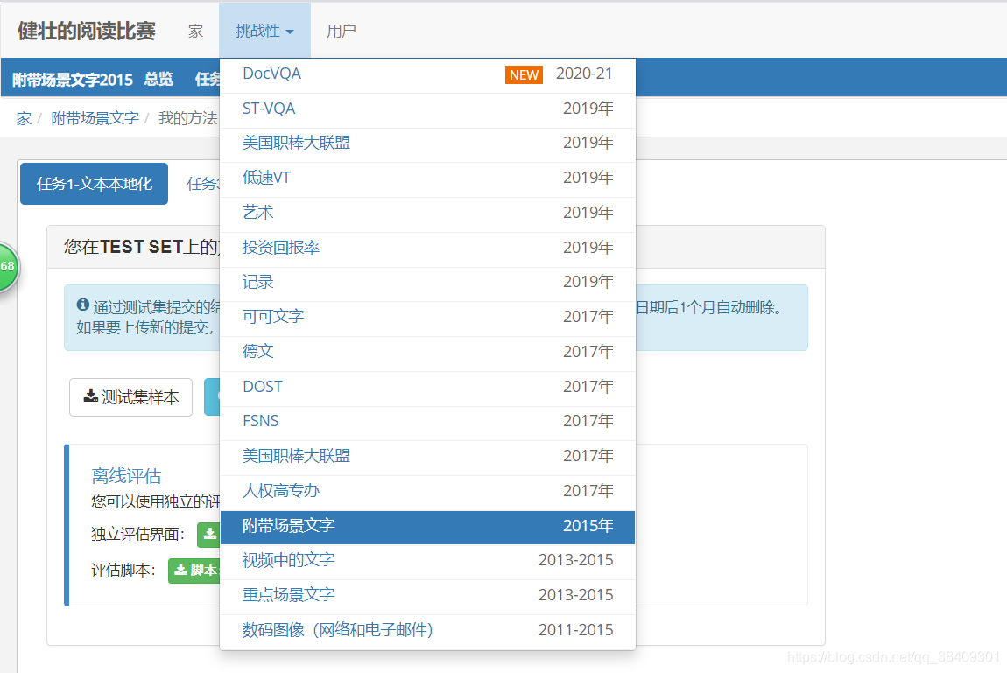Select 投资回报率 2019年 challenge
The height and width of the screenshot is (673, 1007).
point(427,248)
